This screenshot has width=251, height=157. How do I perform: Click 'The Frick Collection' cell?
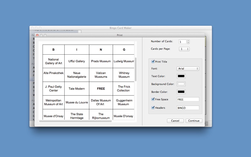123,89
